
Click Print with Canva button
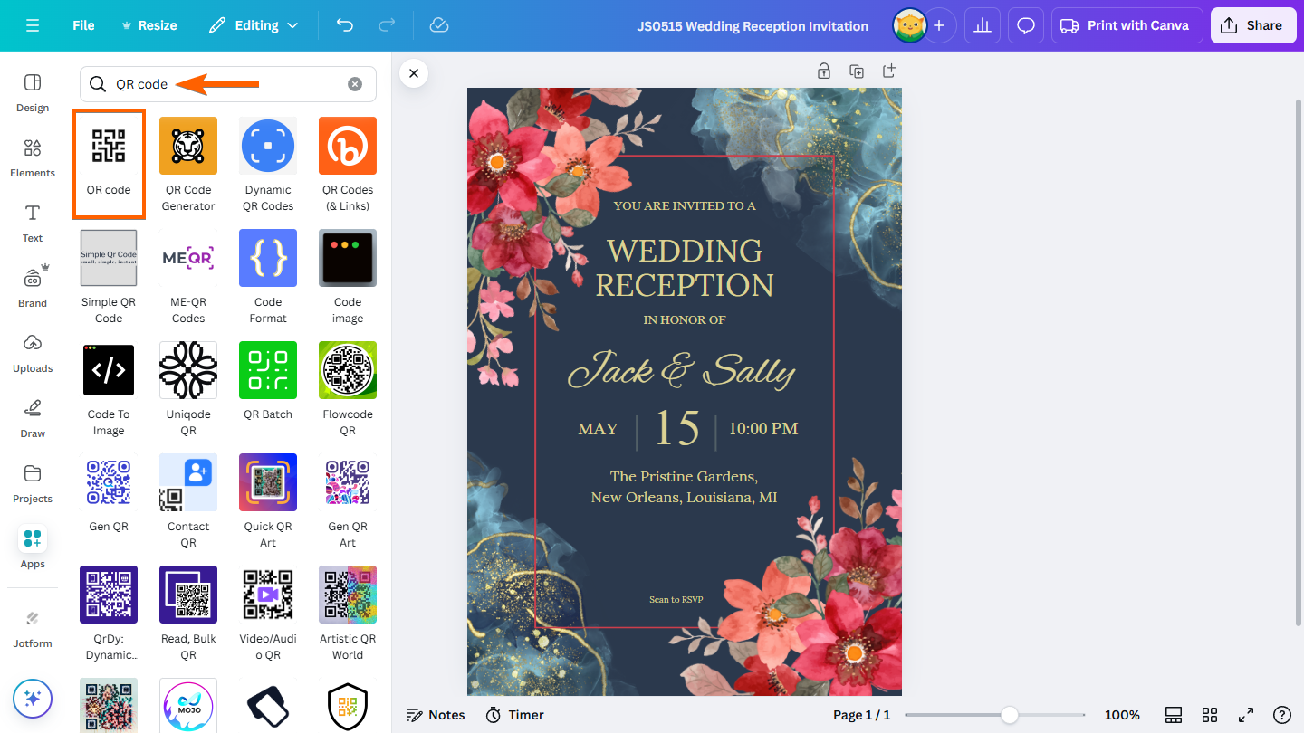click(1127, 25)
